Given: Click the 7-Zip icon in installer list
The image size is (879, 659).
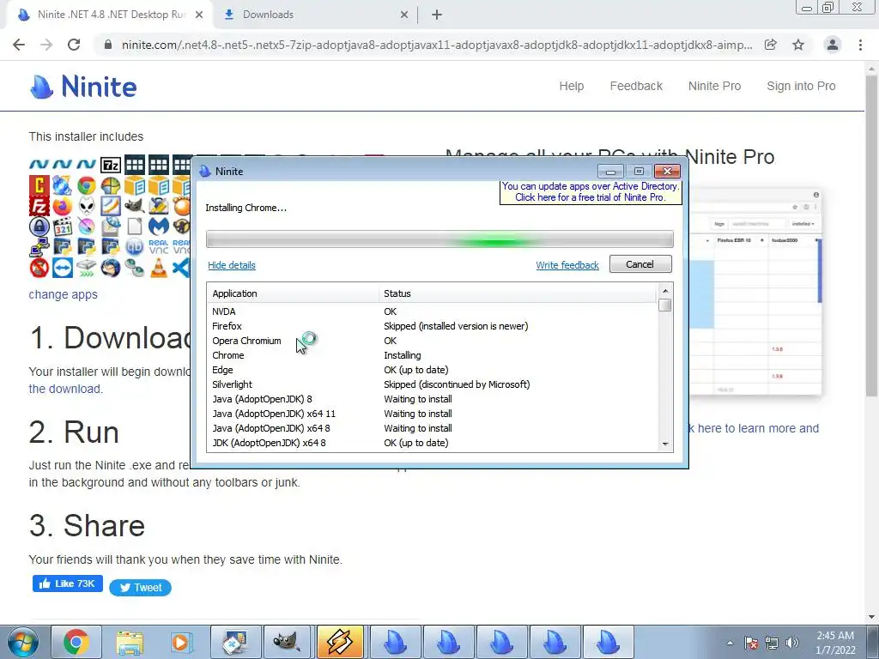Looking at the screenshot, I should pos(111,165).
